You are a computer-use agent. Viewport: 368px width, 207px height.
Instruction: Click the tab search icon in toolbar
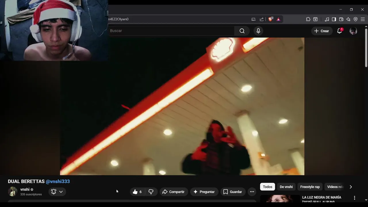pyautogui.click(x=315, y=19)
